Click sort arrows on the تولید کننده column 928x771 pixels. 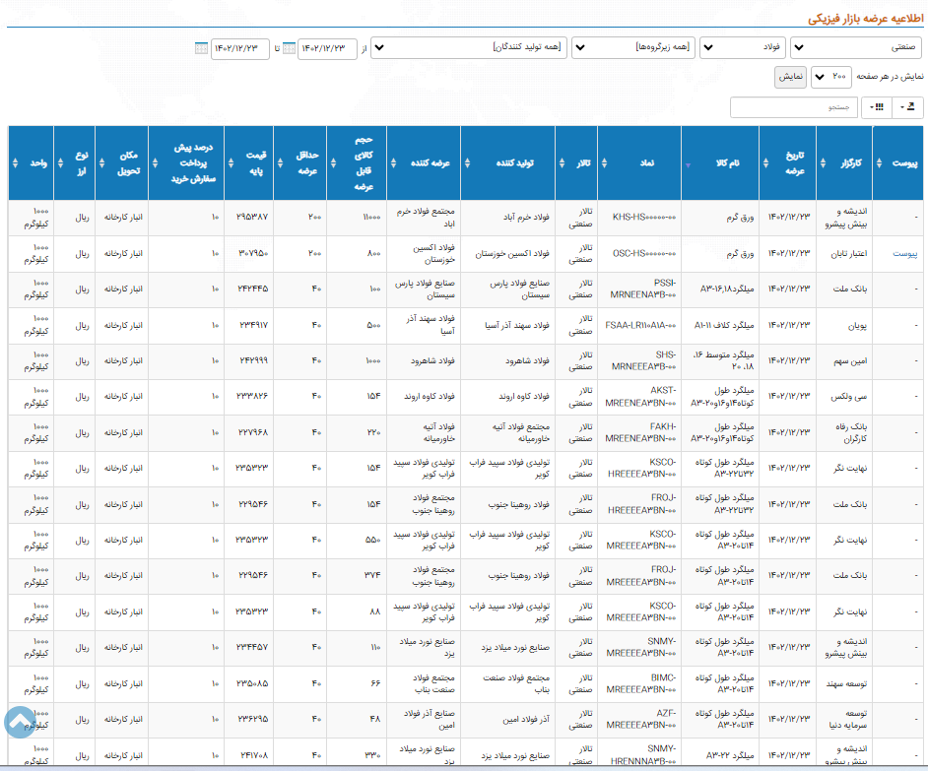click(x=467, y=163)
